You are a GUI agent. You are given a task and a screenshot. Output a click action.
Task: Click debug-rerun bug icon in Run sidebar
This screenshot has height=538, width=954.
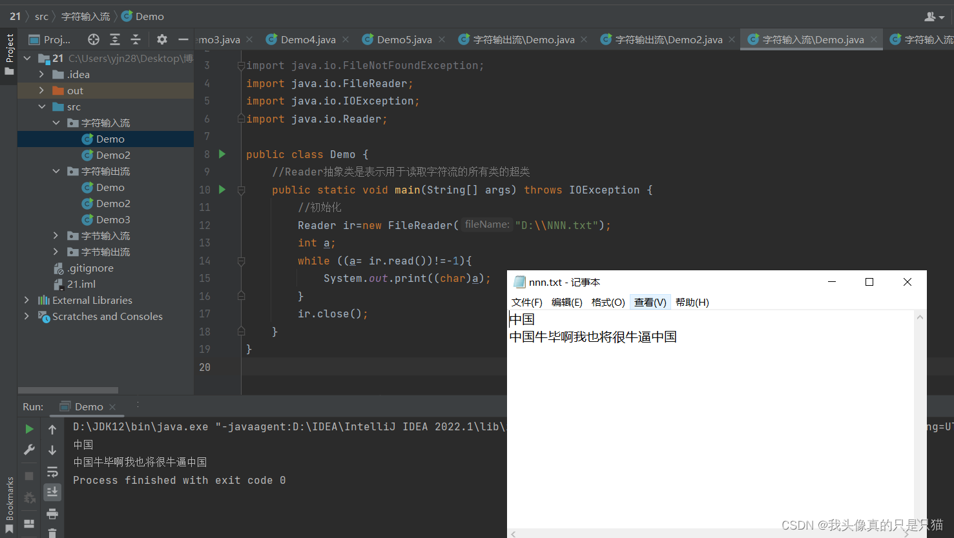click(x=29, y=497)
